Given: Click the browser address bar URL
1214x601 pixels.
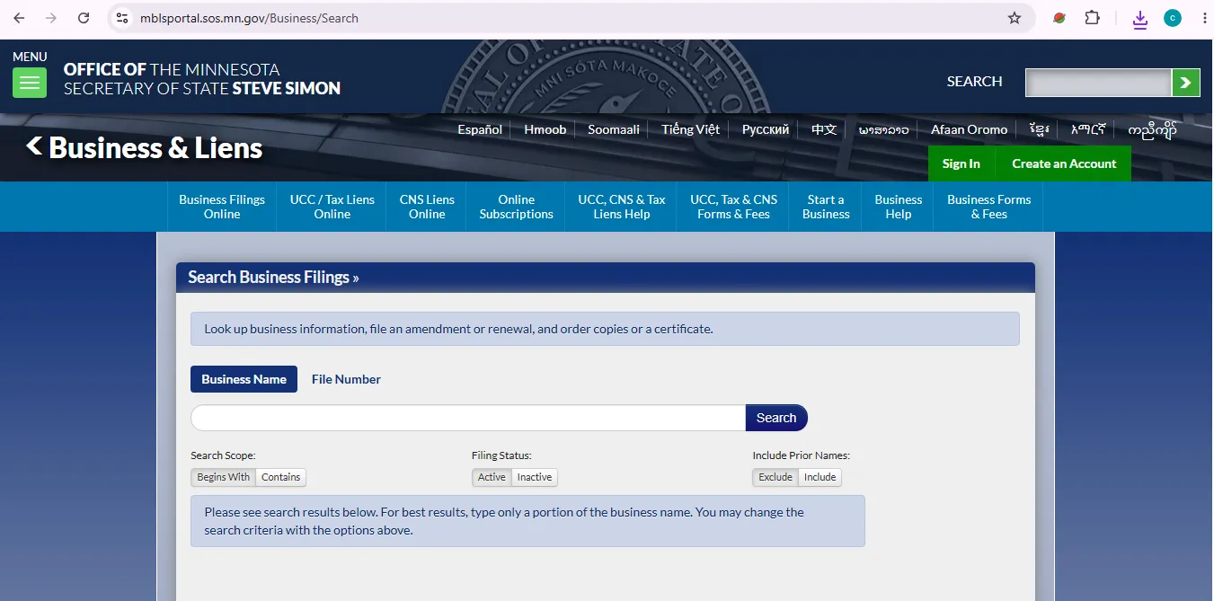Looking at the screenshot, I should 249,18.
